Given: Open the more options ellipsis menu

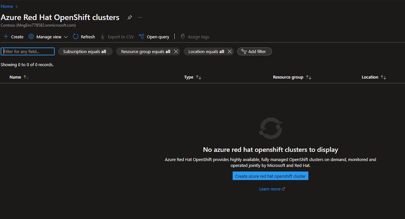Looking at the screenshot, I should pos(140,17).
